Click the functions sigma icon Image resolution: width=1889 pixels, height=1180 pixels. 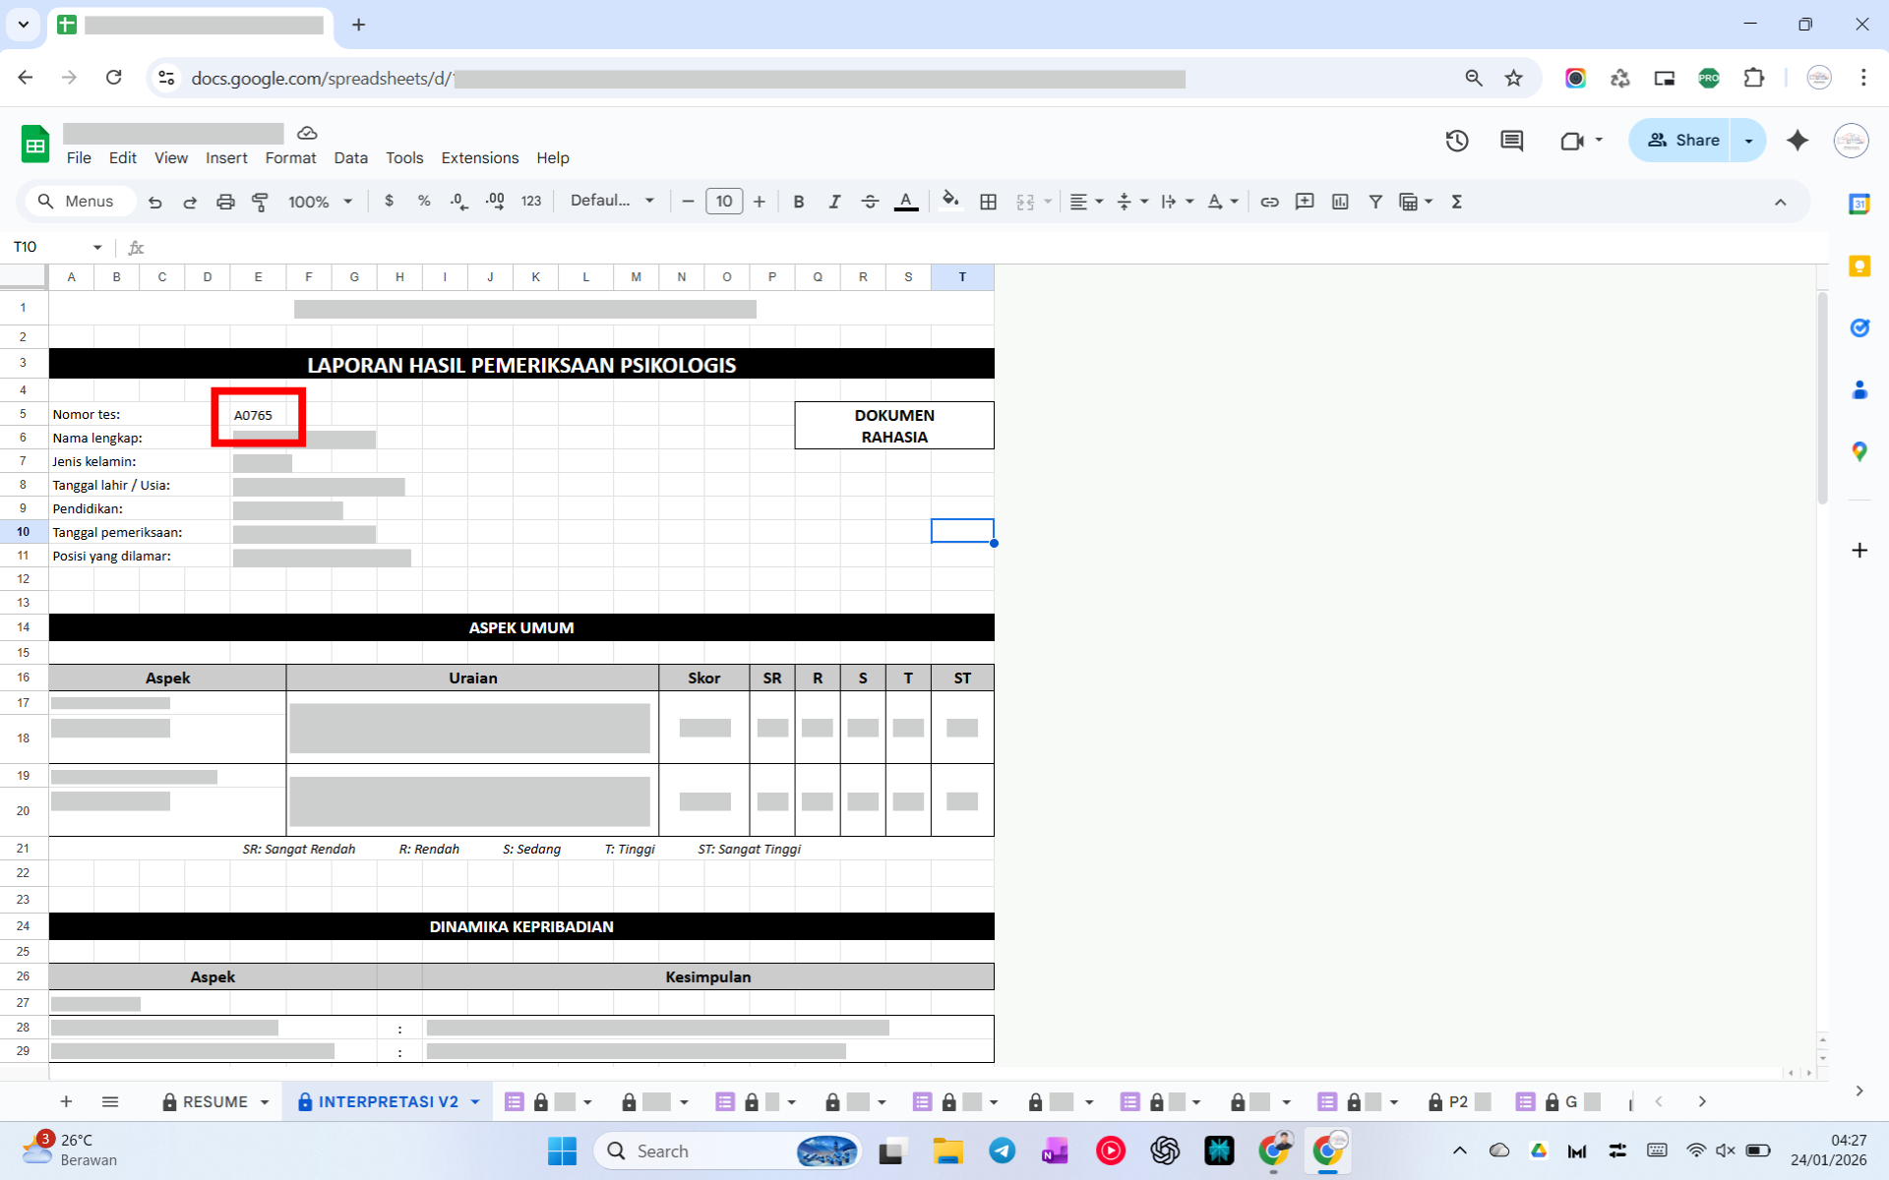tap(1457, 202)
